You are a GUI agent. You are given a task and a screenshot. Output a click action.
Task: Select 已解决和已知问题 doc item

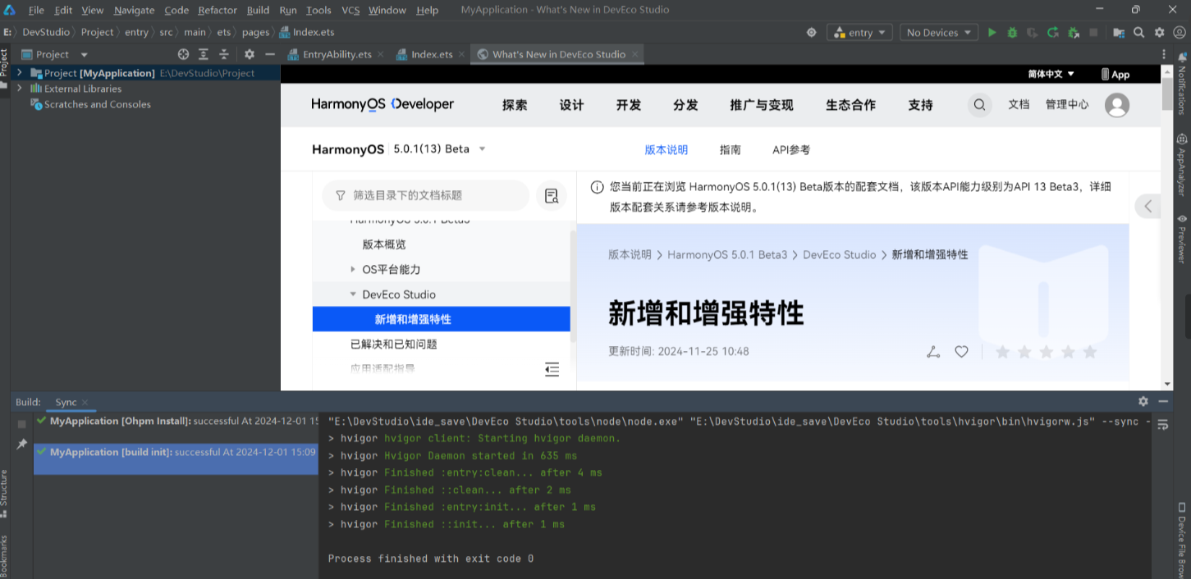click(x=394, y=344)
